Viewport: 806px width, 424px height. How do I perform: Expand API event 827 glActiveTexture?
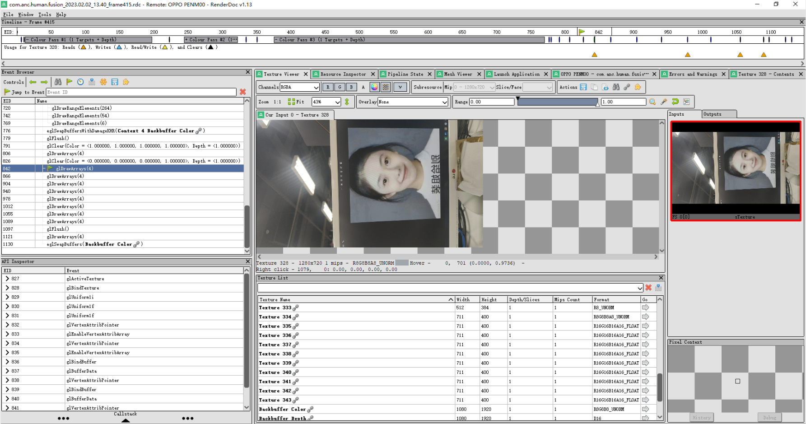[x=7, y=279]
